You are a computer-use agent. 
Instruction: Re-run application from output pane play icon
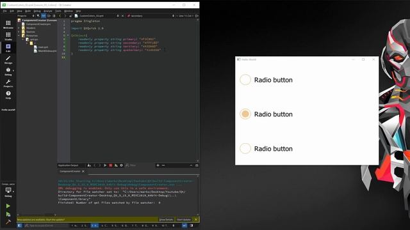pos(105,165)
